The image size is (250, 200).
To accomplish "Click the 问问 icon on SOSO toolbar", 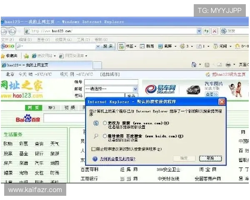I will (215, 46).
